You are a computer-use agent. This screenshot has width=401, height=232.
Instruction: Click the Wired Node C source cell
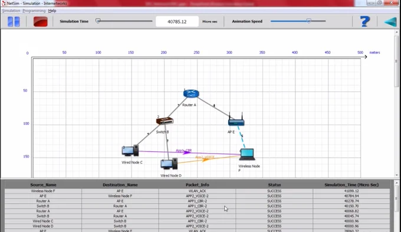tap(43, 221)
